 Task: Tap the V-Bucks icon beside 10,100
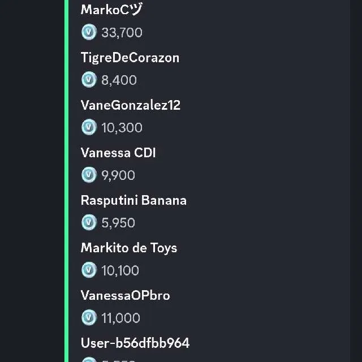pos(89,270)
